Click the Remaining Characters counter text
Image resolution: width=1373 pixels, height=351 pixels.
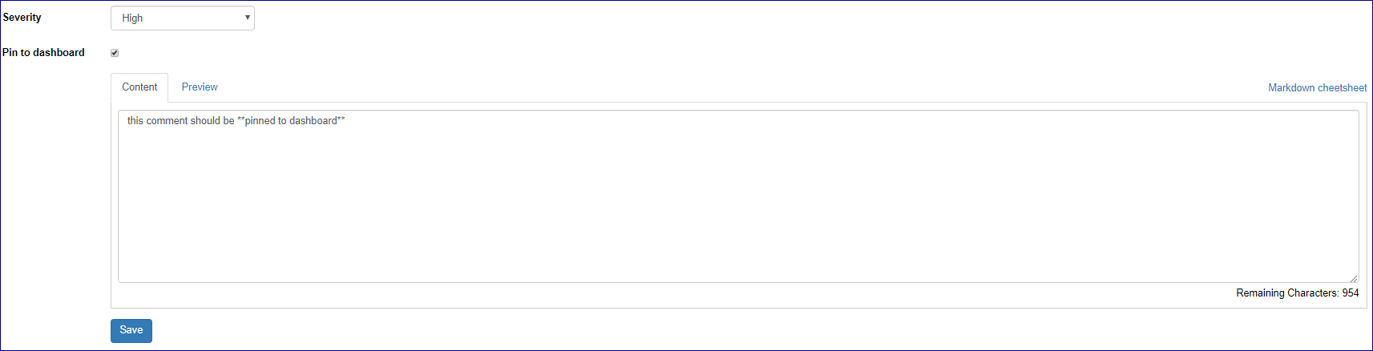(x=1297, y=293)
